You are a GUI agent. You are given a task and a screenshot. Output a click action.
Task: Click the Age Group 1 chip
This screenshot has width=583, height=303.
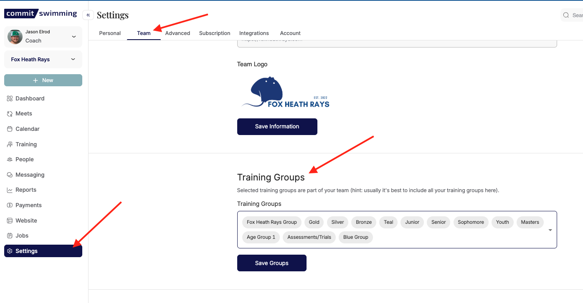pos(261,237)
